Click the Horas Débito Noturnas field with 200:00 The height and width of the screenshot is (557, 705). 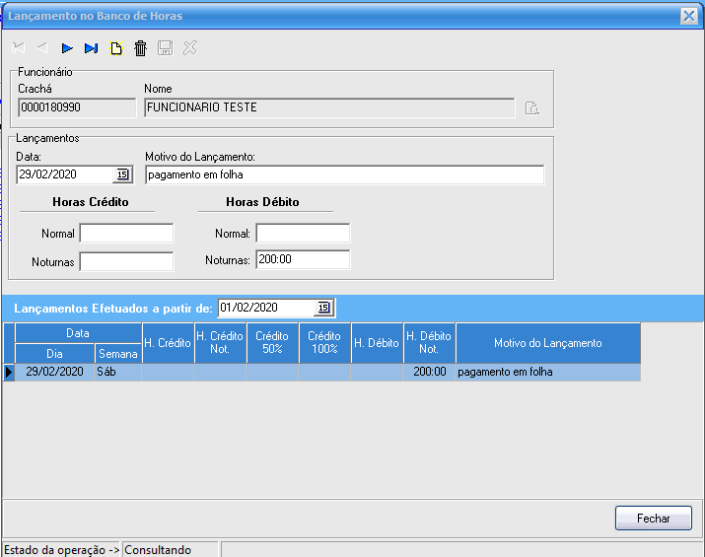click(303, 260)
